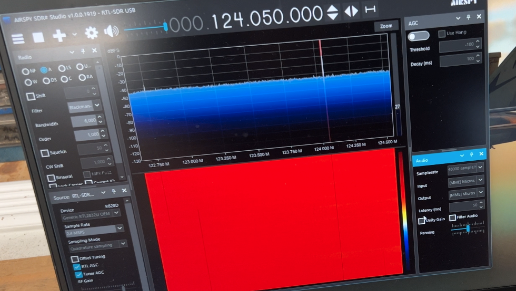The width and height of the screenshot is (516, 291).
Task: Click the red tuning marker in spectrum
Action: (324, 92)
